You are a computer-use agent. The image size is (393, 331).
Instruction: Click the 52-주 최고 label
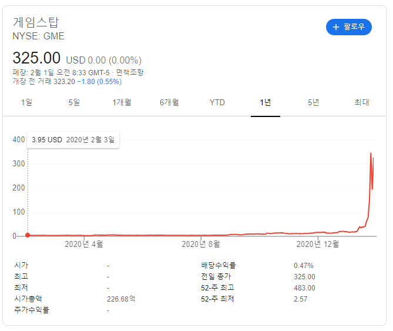click(x=217, y=287)
